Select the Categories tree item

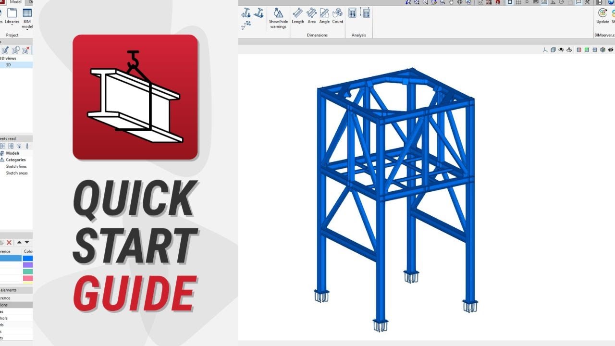[15, 160]
